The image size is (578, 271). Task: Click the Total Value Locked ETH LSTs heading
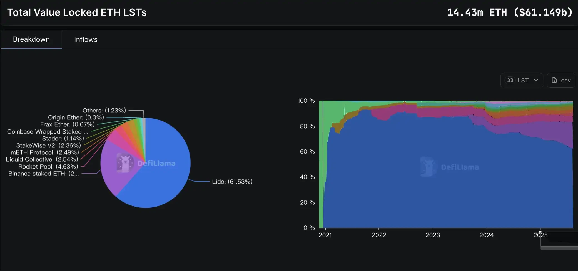click(77, 12)
